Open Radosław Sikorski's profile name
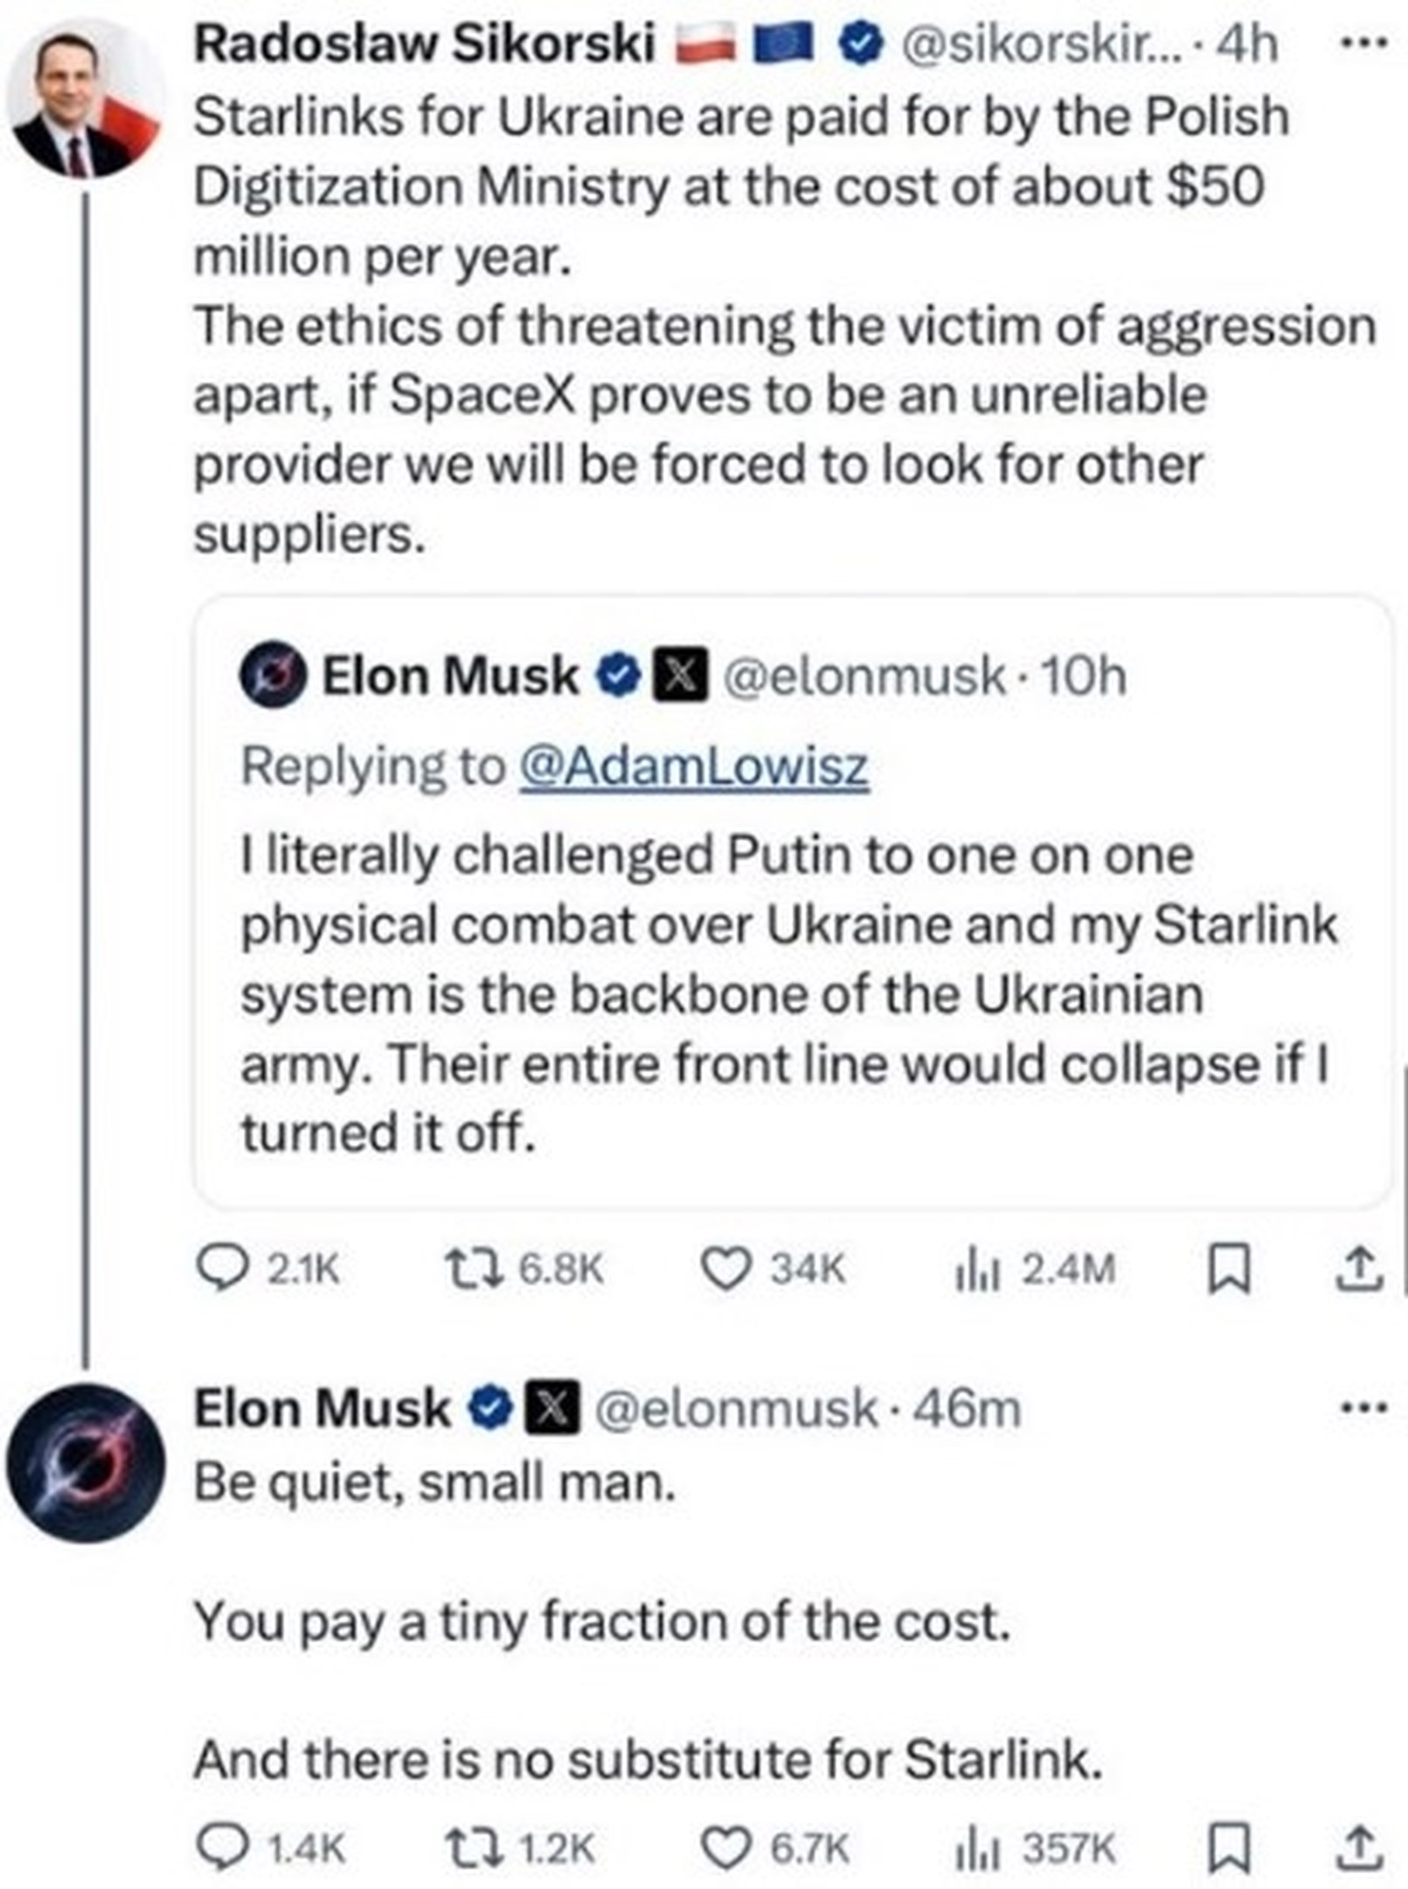The width and height of the screenshot is (1408, 1889). (x=425, y=44)
